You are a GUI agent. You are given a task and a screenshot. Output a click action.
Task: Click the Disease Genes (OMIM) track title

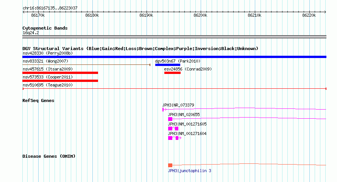(49, 156)
